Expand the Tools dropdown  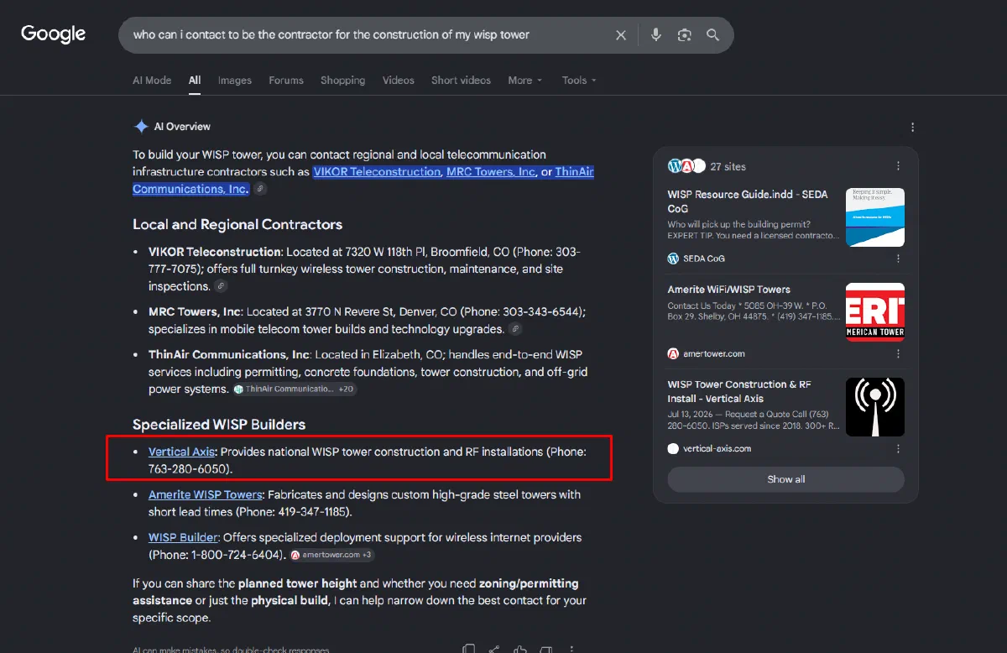pos(579,81)
